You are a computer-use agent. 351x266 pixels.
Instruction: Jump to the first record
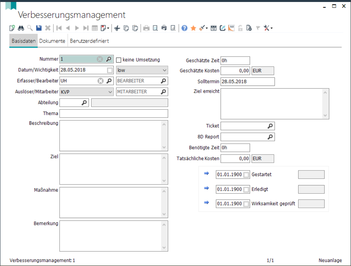(59, 28)
